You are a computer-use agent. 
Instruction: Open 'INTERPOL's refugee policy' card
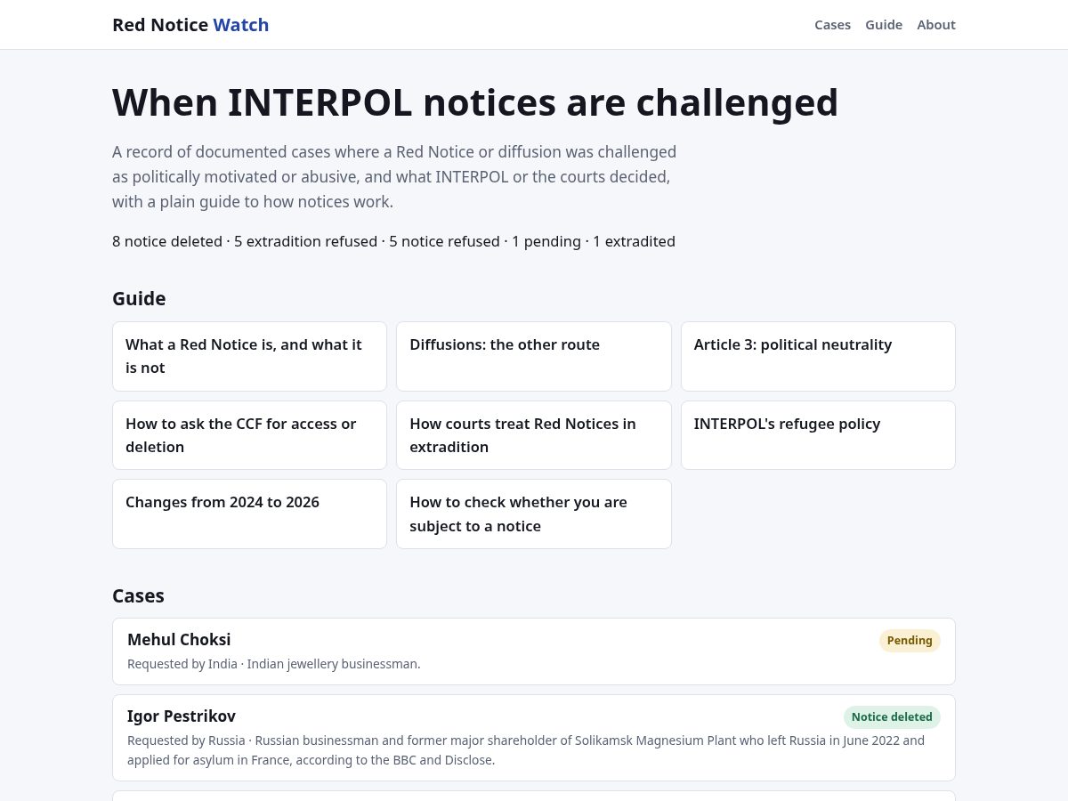[818, 435]
